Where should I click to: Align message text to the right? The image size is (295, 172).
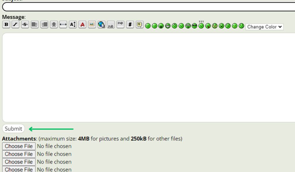(44, 24)
